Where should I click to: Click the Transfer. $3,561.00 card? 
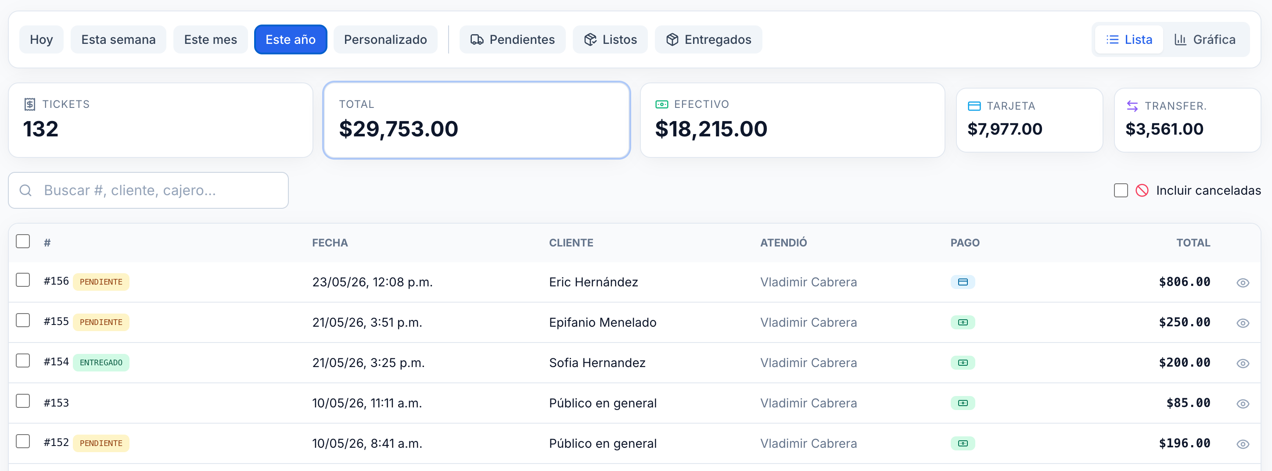coord(1187,120)
